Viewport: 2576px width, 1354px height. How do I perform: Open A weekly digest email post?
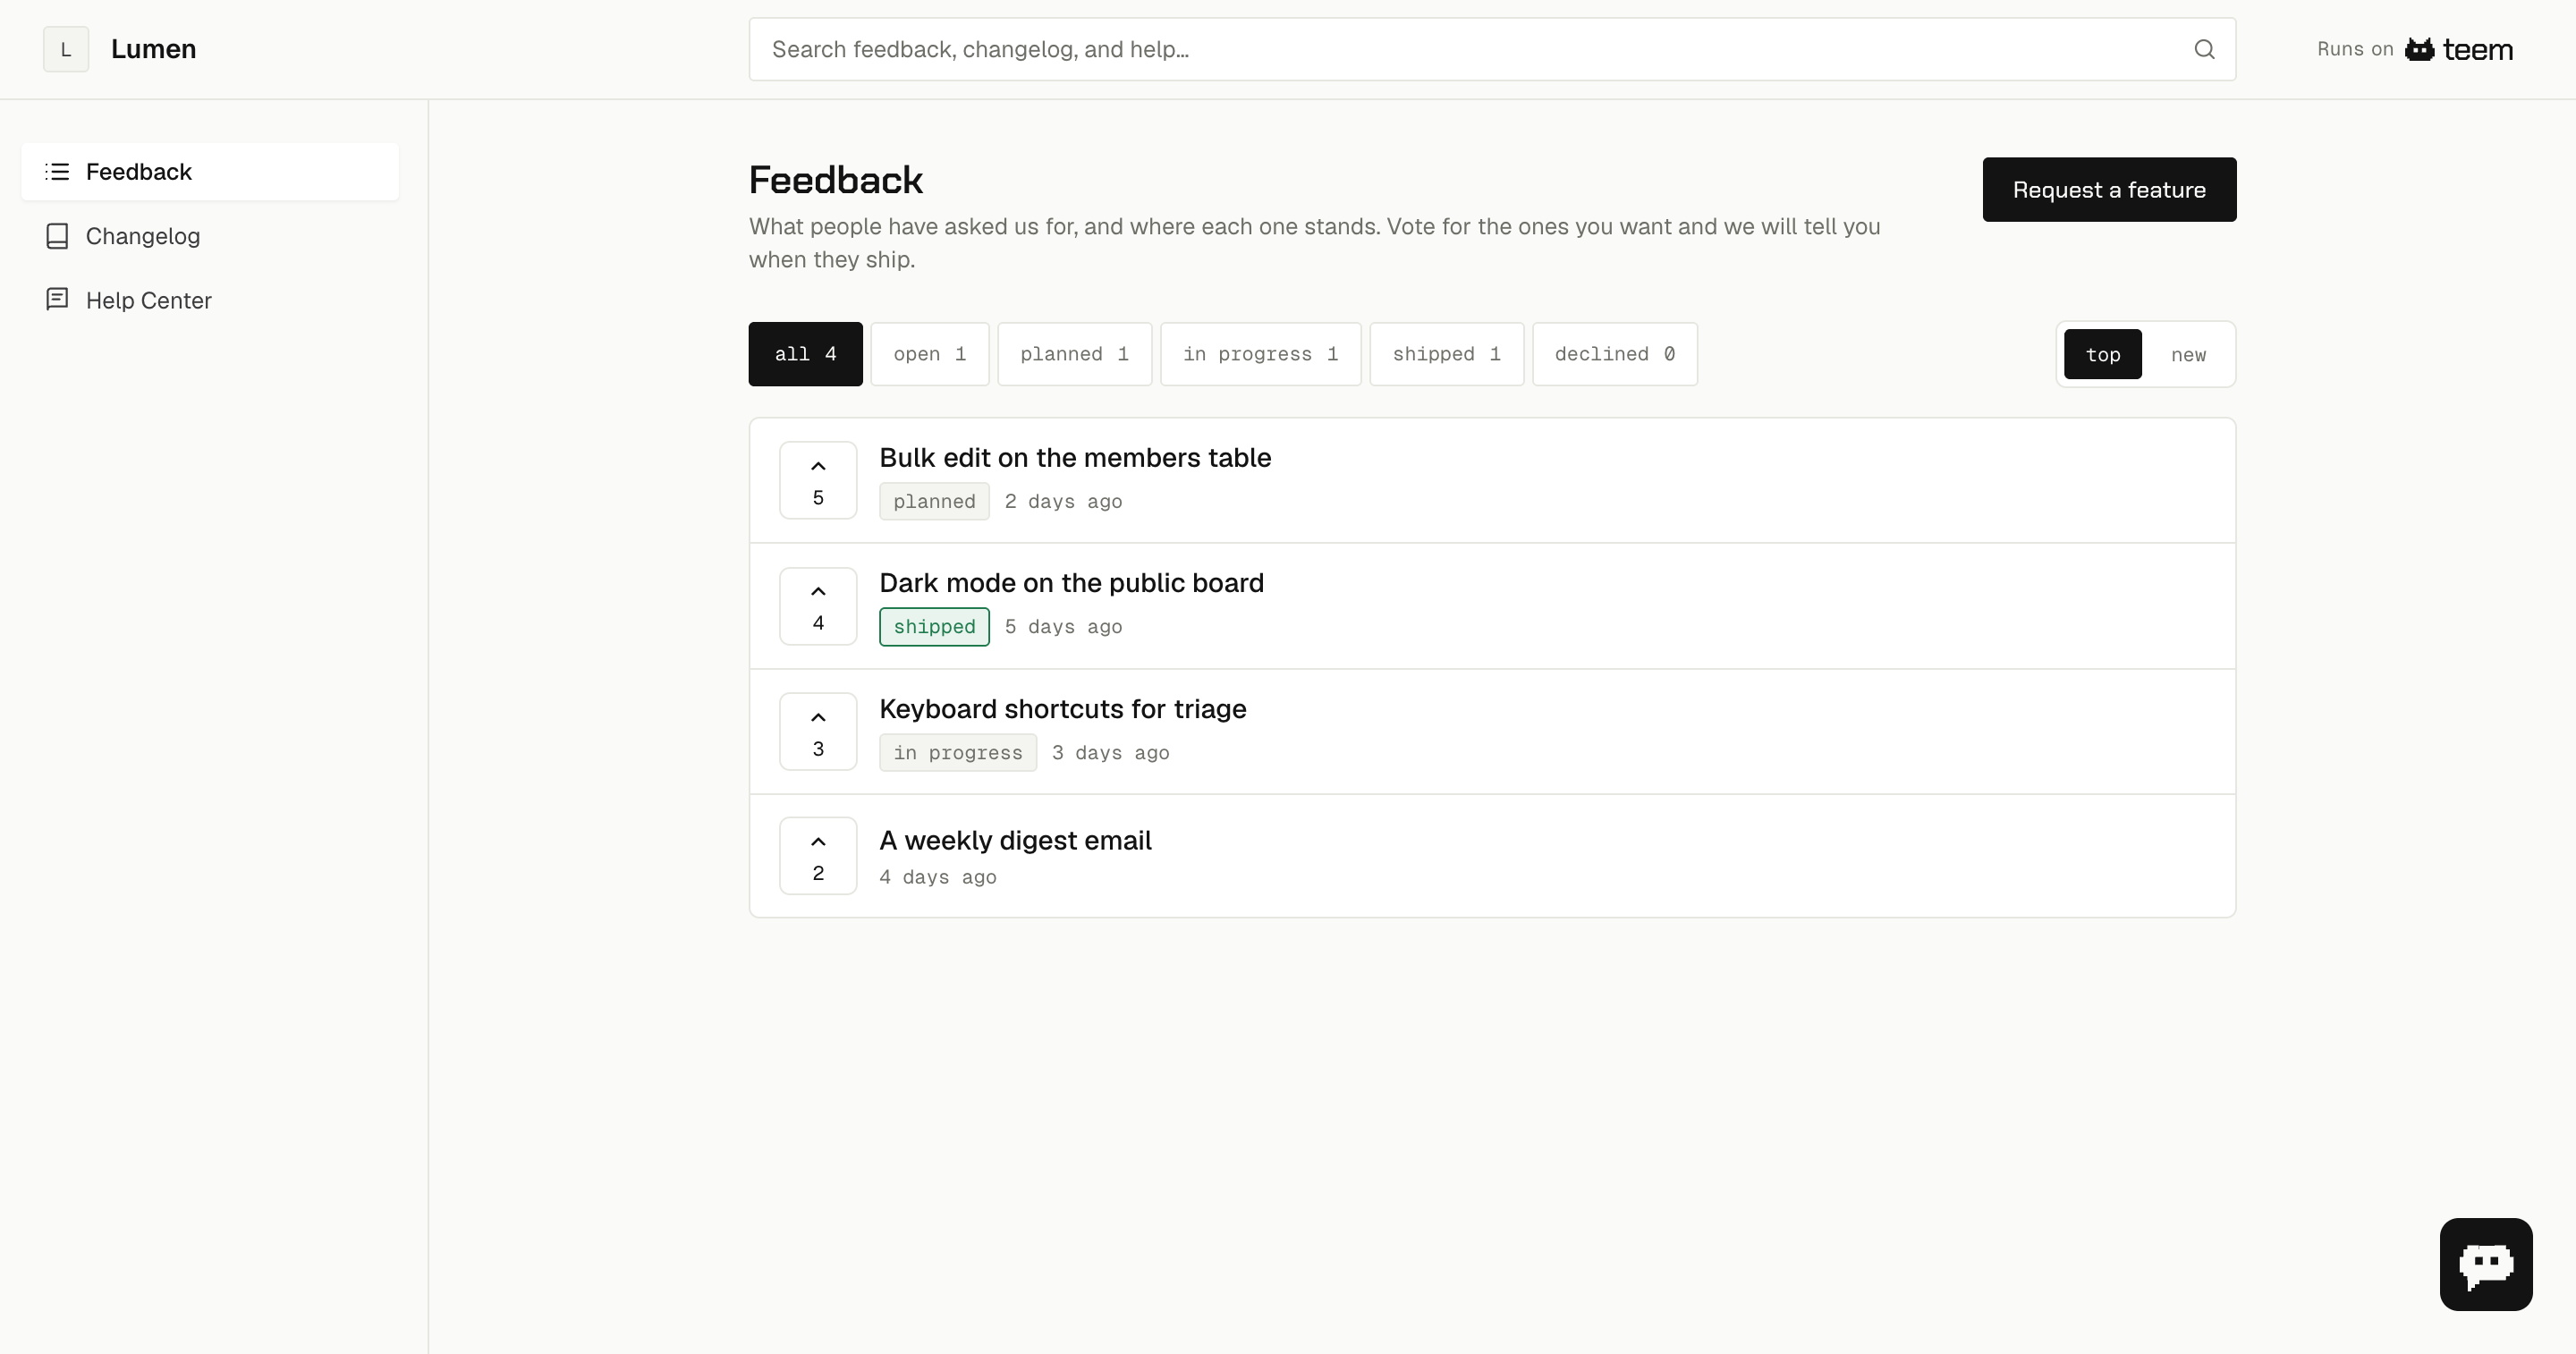click(1015, 841)
